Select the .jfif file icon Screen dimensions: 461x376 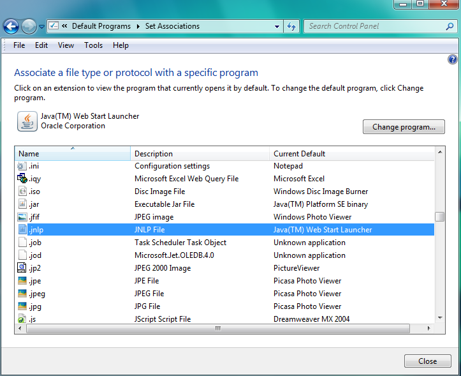point(22,217)
